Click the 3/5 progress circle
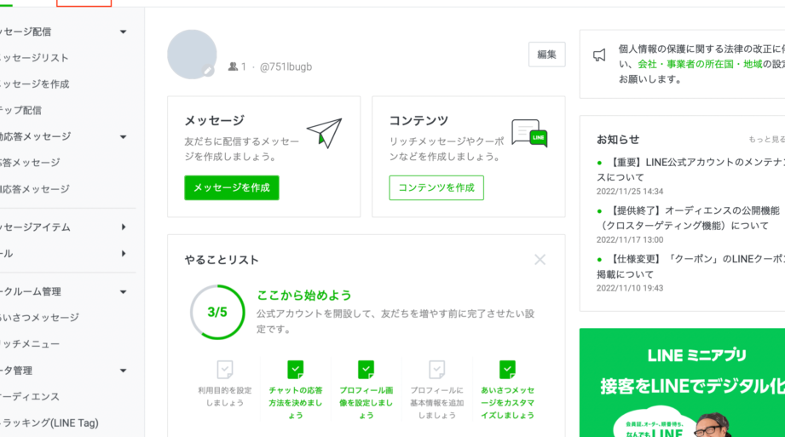Viewport: 785px width, 437px height. pyautogui.click(x=217, y=313)
